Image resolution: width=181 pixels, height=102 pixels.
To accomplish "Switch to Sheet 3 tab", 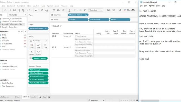I will pos(33,97).
